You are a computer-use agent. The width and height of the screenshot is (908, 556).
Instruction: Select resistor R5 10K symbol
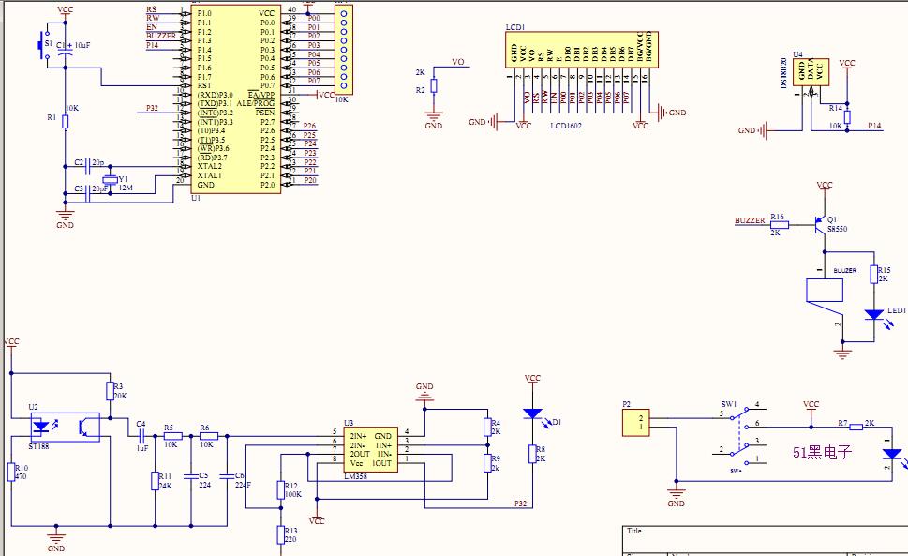click(x=172, y=436)
